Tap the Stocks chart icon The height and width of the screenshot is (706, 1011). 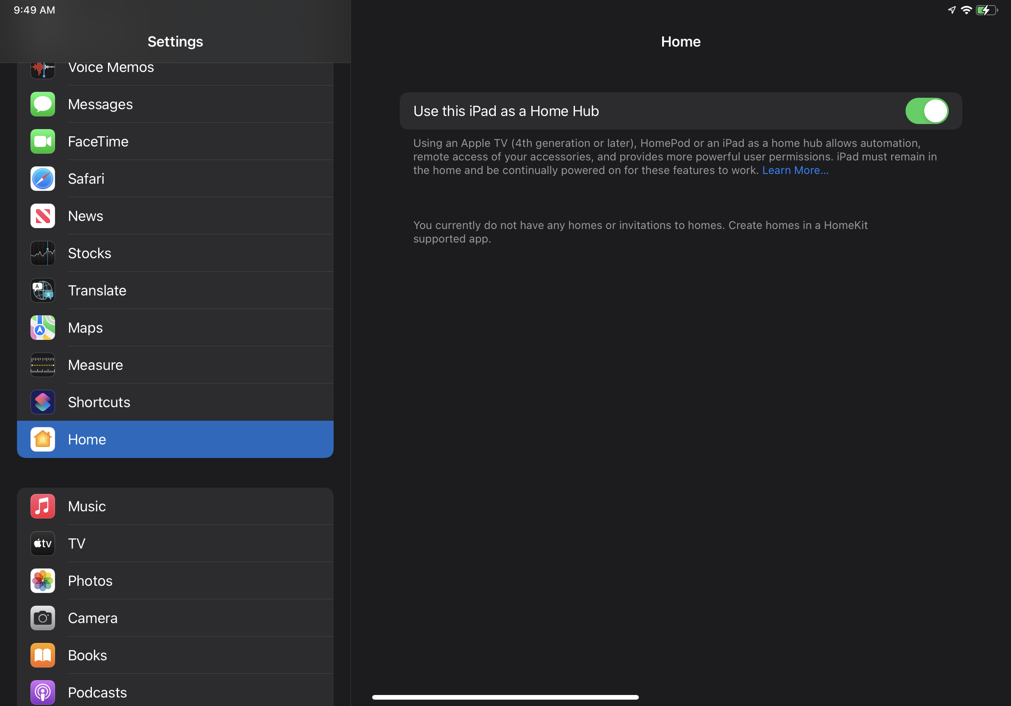[43, 253]
